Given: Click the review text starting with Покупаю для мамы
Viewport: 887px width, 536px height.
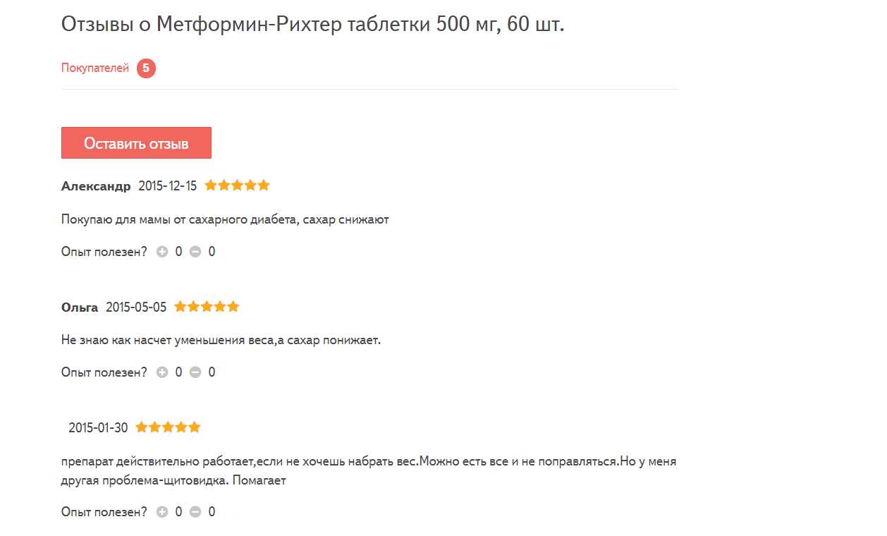Looking at the screenshot, I should tap(225, 219).
